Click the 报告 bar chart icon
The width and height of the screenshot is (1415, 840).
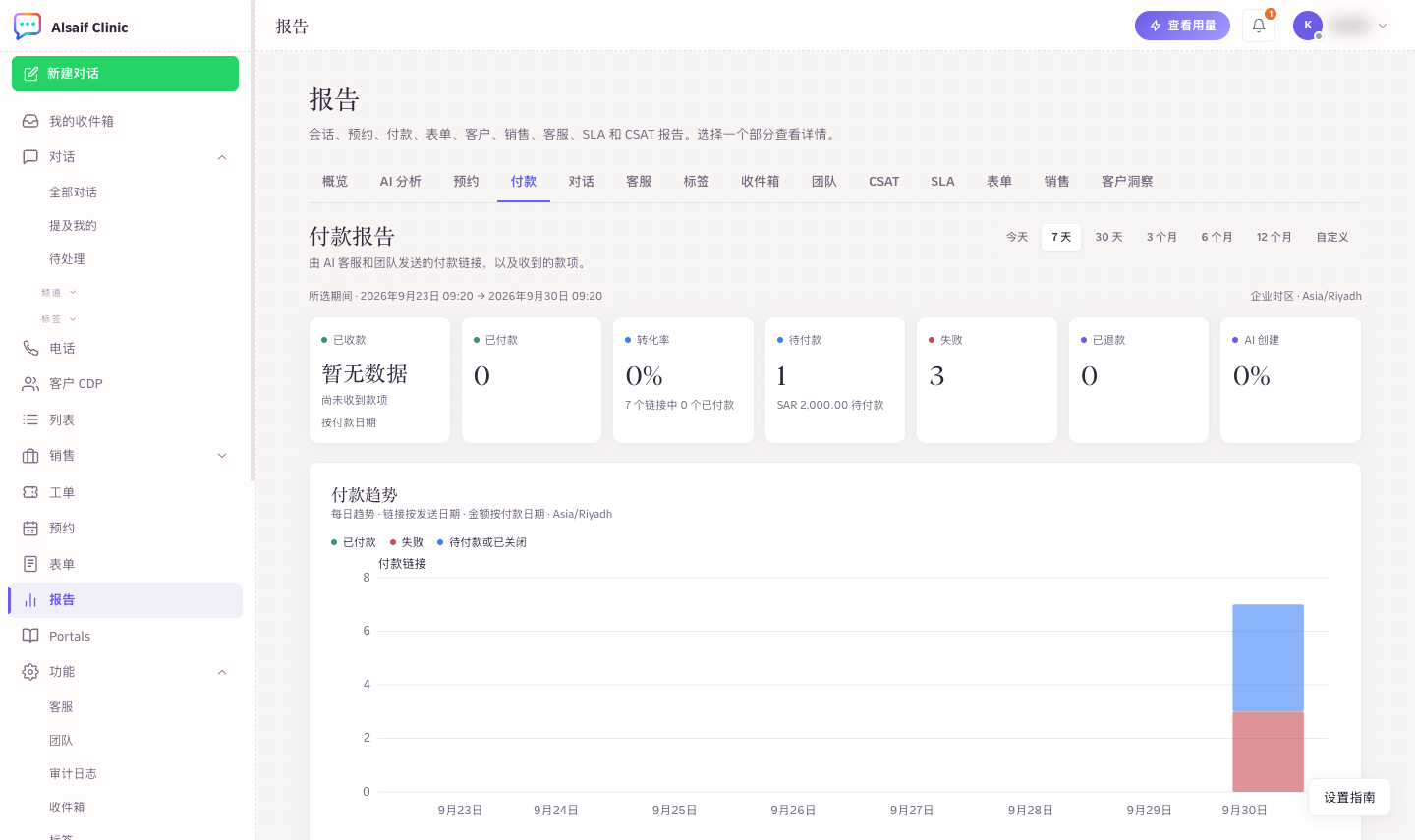30,600
